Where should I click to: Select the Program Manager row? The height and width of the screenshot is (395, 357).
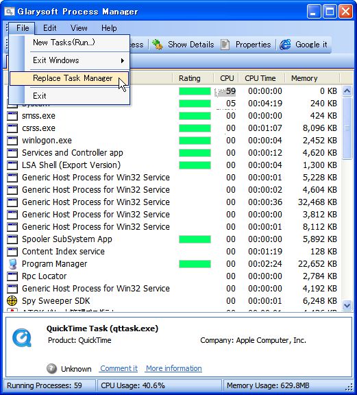coord(173,264)
